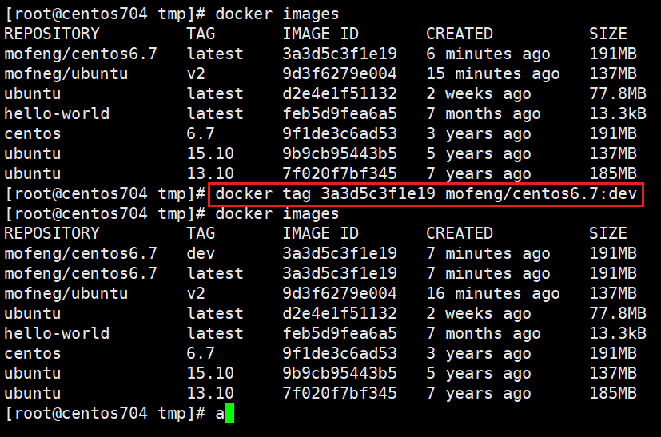This screenshot has height=437, width=661.
Task: Click IMAGE ID header in second table
Action: pos(321,233)
